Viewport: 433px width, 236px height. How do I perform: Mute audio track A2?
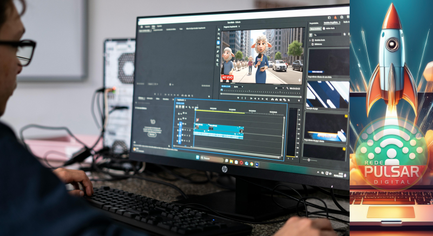click(186, 135)
